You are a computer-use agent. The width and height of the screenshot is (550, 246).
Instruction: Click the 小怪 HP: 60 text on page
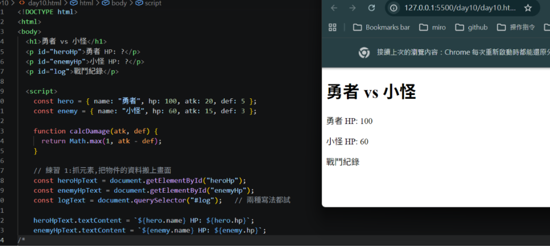click(x=348, y=142)
